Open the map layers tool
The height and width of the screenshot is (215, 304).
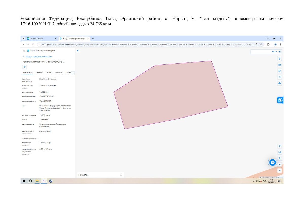[x=279, y=58]
